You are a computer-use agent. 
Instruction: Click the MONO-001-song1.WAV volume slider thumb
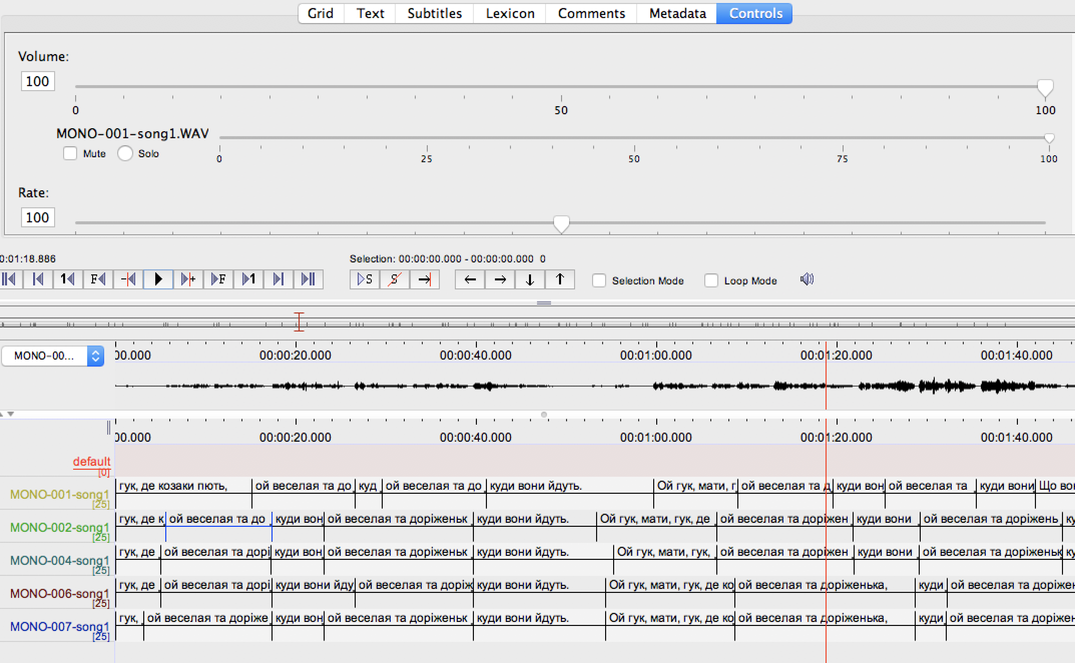point(1049,138)
